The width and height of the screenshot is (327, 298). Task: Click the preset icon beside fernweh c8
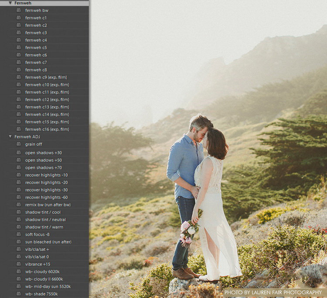[19, 70]
